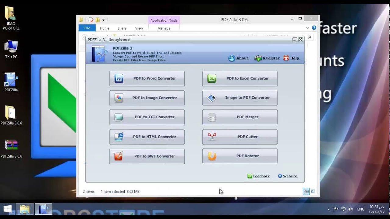Close the PDFZilla 3 - Unregistered dialog
This screenshot has width=390, height=219.
[300, 40]
